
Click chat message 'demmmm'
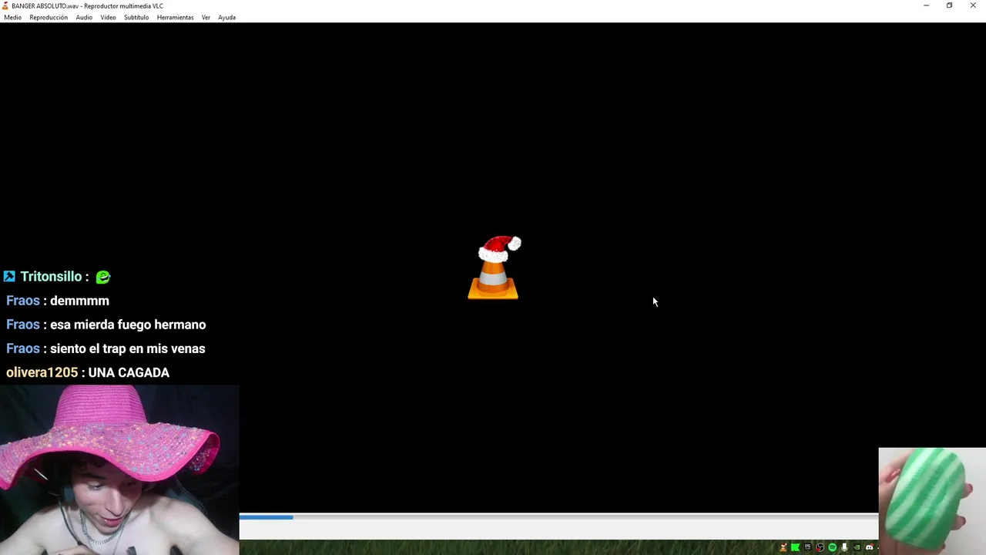(x=79, y=301)
